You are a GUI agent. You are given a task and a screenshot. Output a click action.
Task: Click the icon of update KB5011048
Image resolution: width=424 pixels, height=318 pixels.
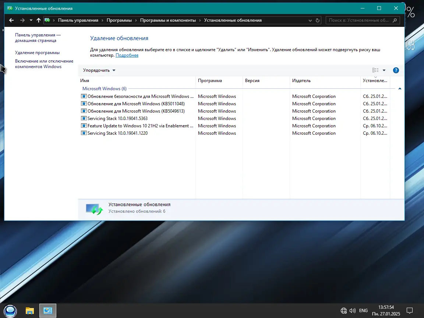point(84,104)
